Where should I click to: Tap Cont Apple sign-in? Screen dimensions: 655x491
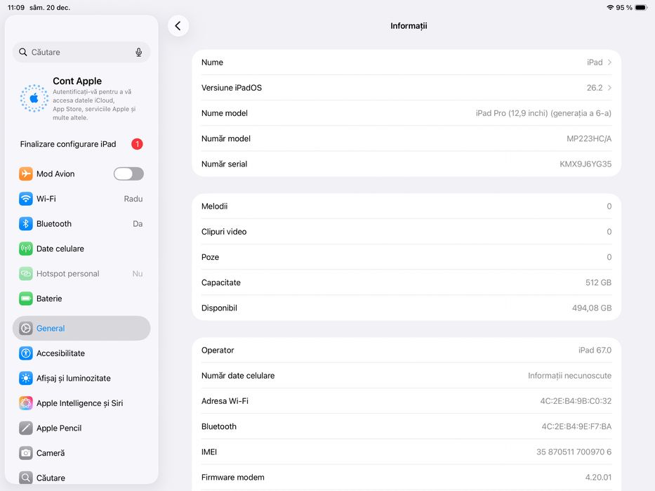(81, 98)
